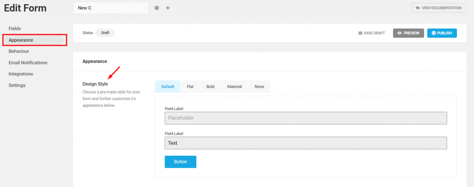Pick the Material design style

(235, 86)
